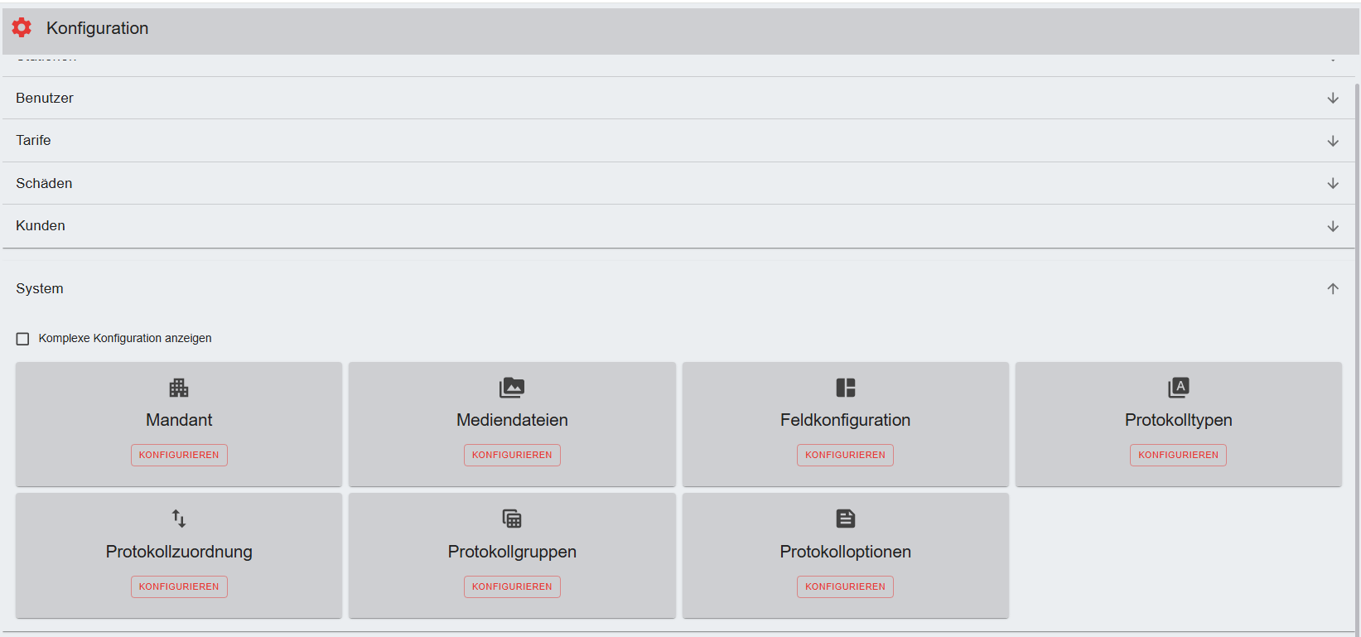Image resolution: width=1361 pixels, height=637 pixels.
Task: Expand the Tarife section arrow
Action: [1333, 141]
